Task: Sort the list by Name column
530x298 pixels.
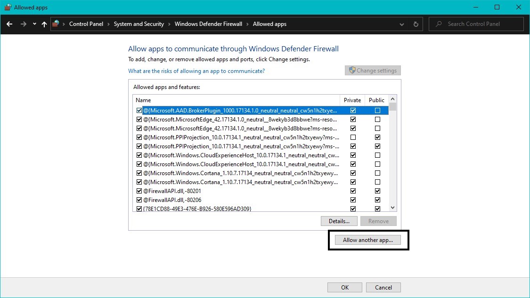Action: [236, 100]
